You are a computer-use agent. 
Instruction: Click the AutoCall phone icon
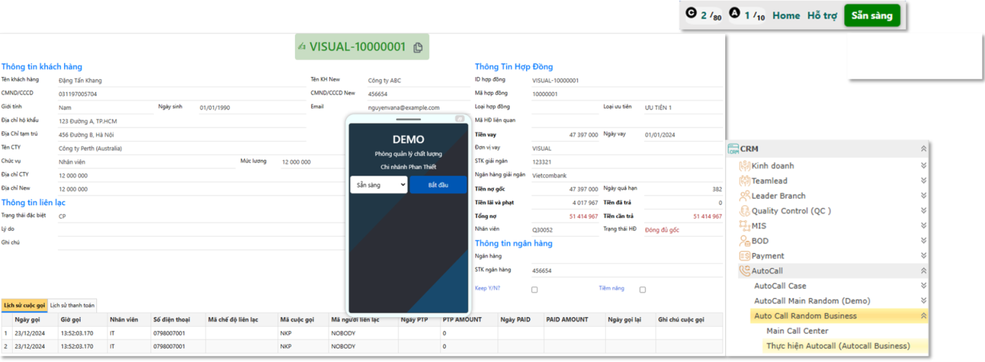coord(744,271)
